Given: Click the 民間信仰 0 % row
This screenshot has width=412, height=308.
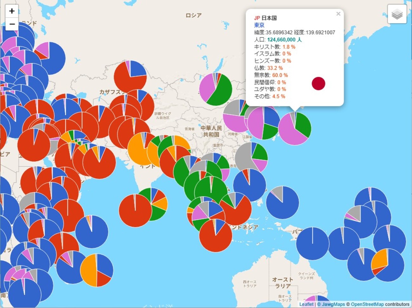Looking at the screenshot, I should click(270, 82).
